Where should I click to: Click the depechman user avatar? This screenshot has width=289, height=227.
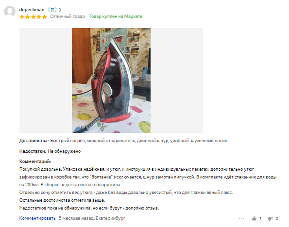point(10,11)
